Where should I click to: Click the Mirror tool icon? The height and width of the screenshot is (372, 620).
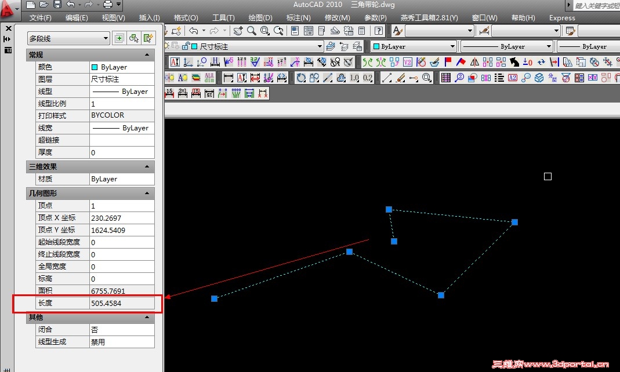tap(474, 62)
